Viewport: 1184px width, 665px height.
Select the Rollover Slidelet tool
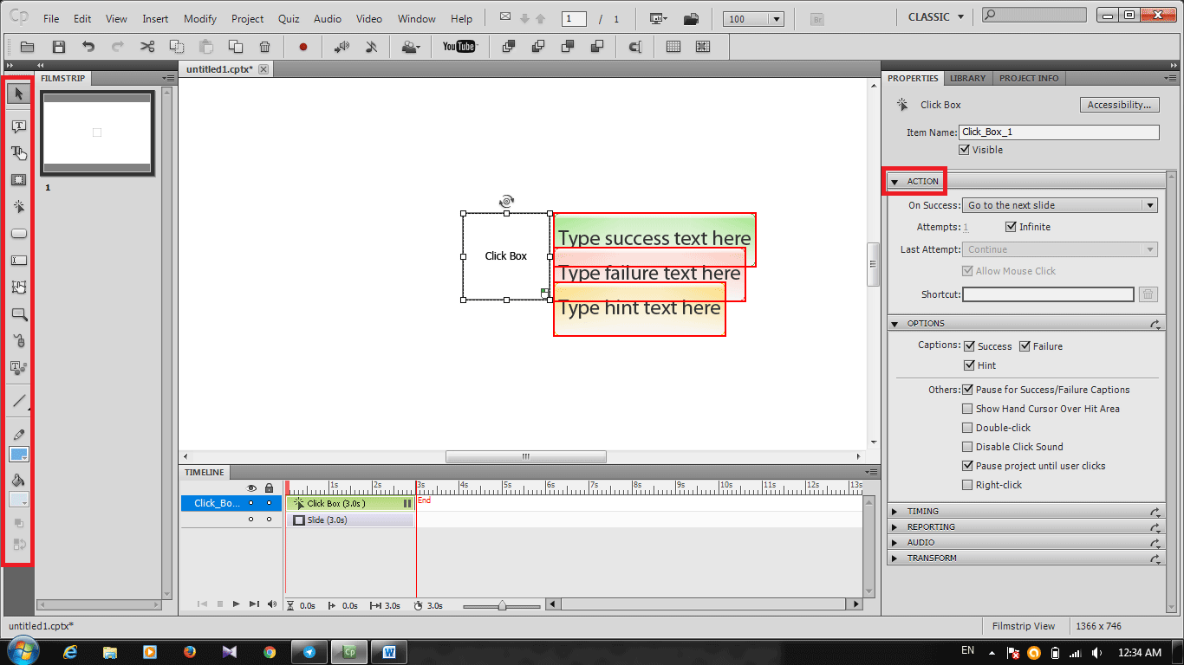tap(18, 287)
